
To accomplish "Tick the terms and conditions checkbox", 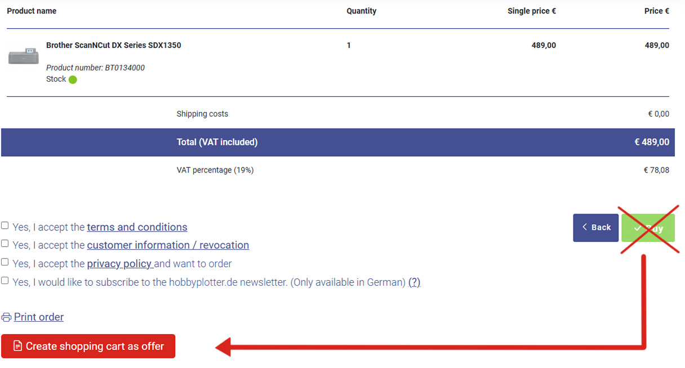I will coord(5,225).
